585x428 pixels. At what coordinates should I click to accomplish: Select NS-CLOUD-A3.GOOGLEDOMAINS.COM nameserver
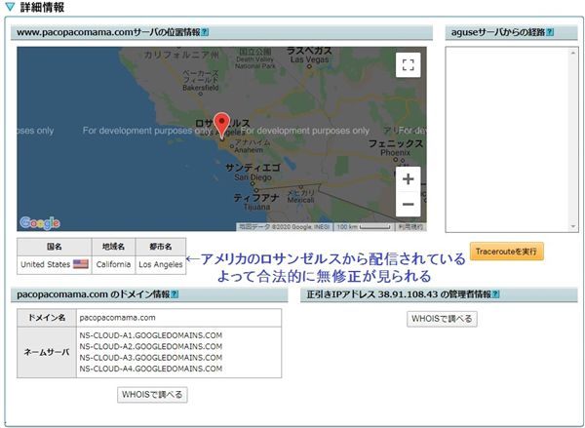click(x=151, y=358)
